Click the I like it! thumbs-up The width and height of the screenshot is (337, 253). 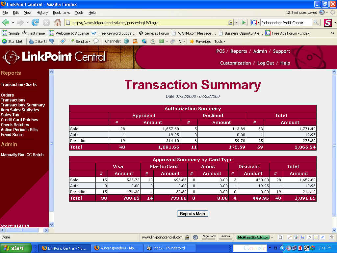[x=38, y=42]
